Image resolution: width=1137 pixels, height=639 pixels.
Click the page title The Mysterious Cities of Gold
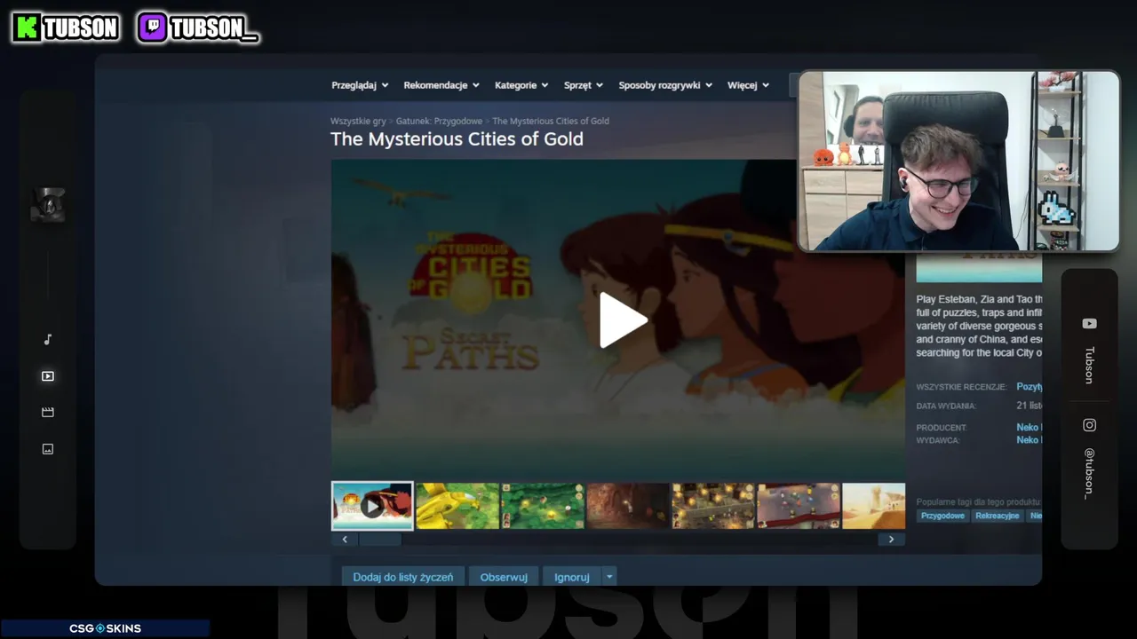[x=457, y=139]
